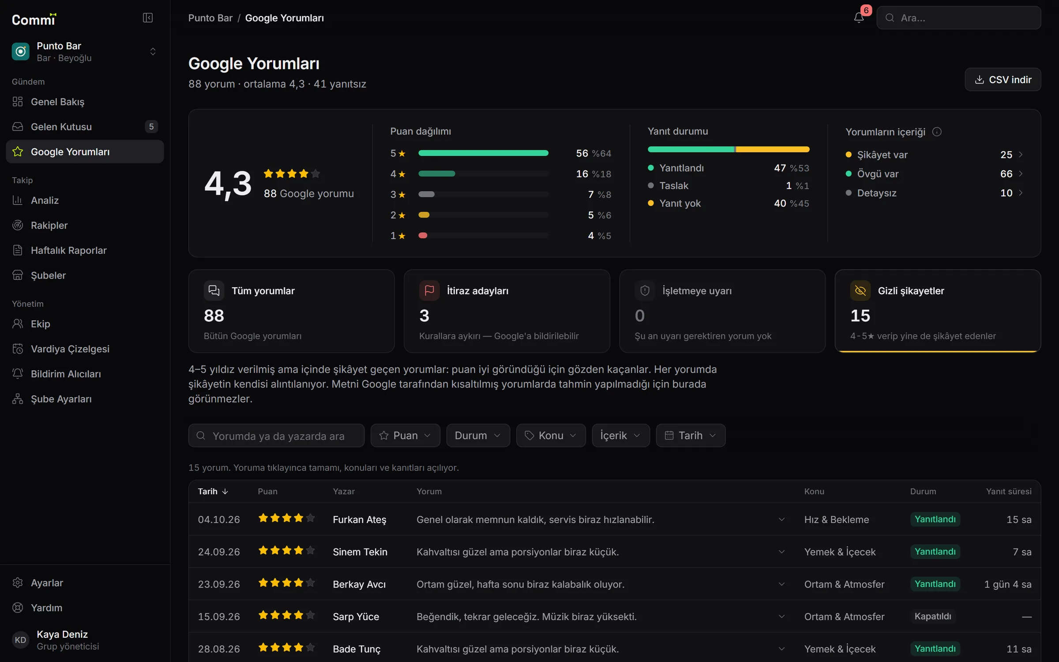Click the Şube Ayarları network icon
Viewport: 1059px width, 662px height.
click(x=18, y=399)
